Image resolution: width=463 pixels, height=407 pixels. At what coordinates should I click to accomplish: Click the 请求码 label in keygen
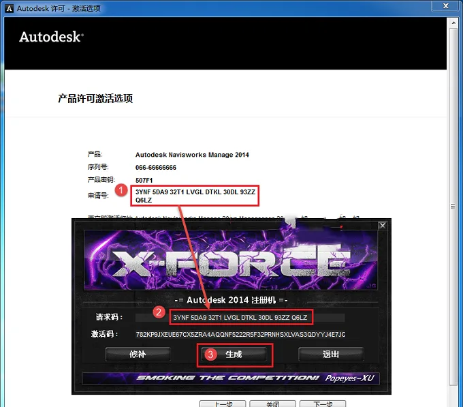tap(109, 317)
